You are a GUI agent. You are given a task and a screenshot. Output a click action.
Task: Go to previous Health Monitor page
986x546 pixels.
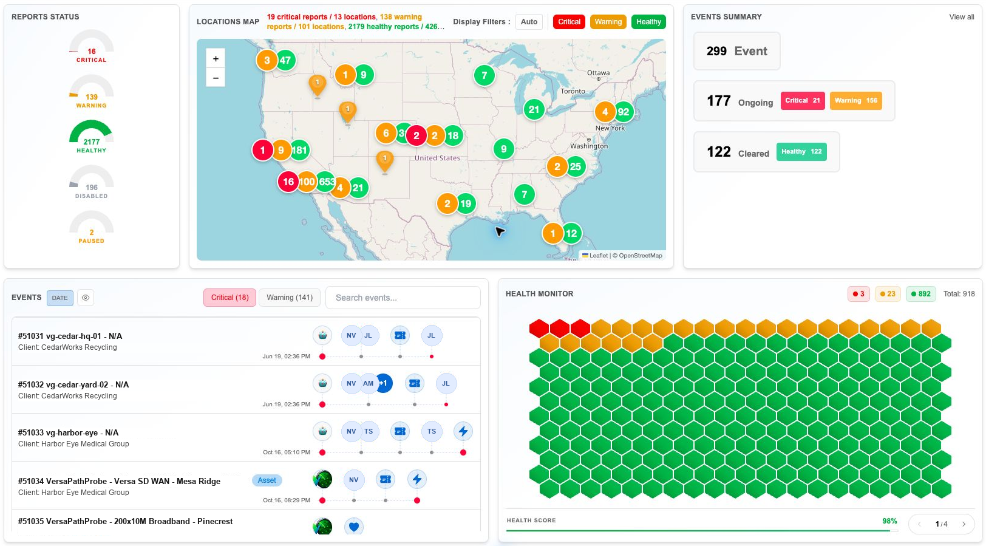[920, 524]
